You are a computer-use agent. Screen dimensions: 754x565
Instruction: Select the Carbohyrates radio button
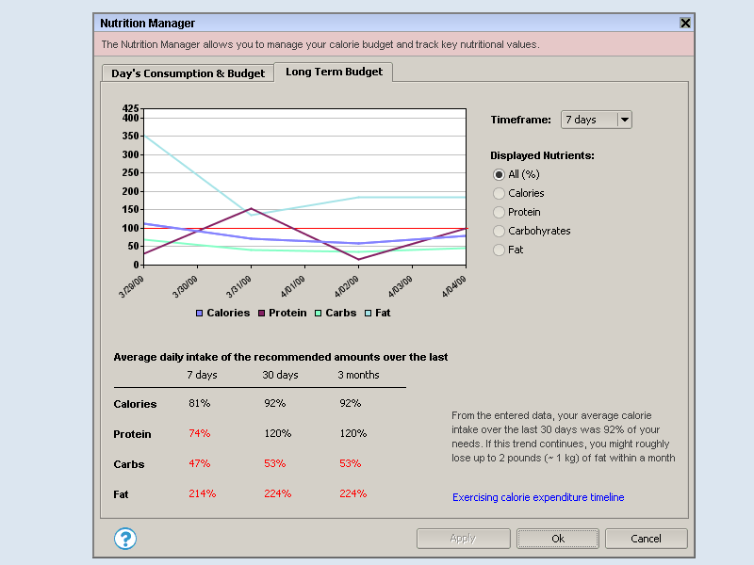500,231
